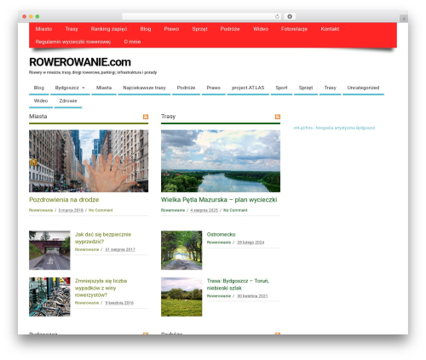Viewport: 426px width, 360px height.
Task: Click the browser reload icon
Action: [277, 16]
